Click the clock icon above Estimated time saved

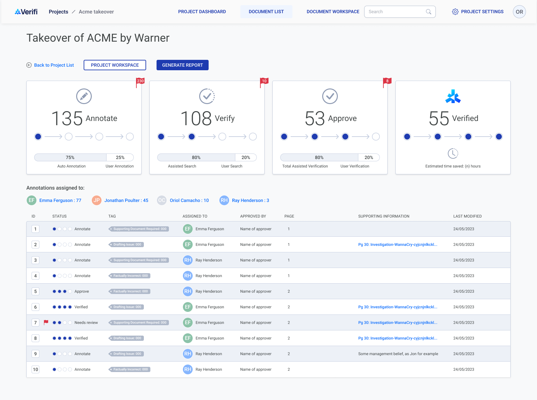pyautogui.click(x=453, y=153)
